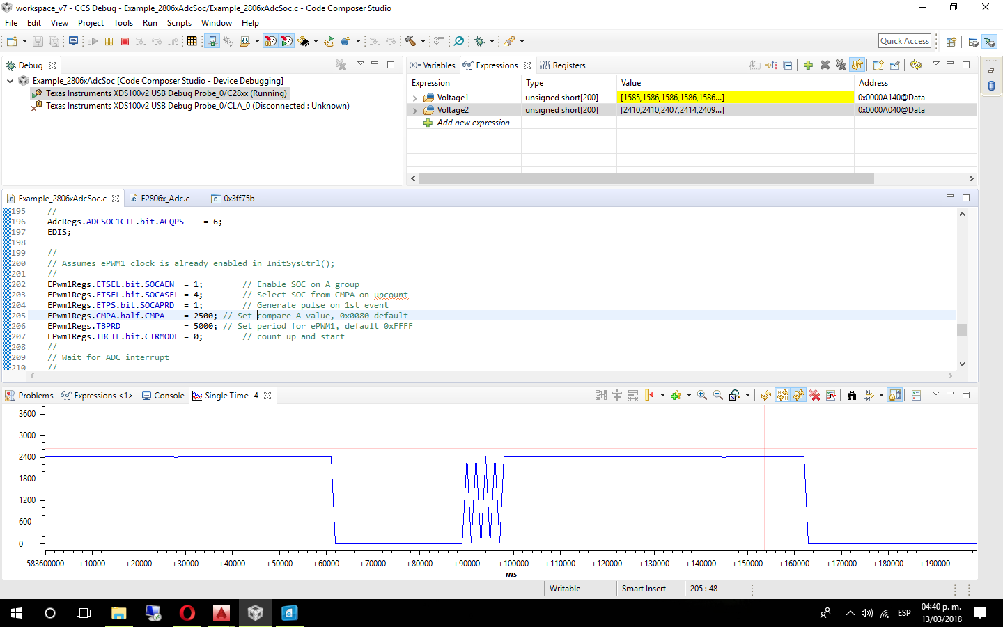The width and height of the screenshot is (1003, 627).
Task: Suspend the running debug session
Action: (109, 42)
